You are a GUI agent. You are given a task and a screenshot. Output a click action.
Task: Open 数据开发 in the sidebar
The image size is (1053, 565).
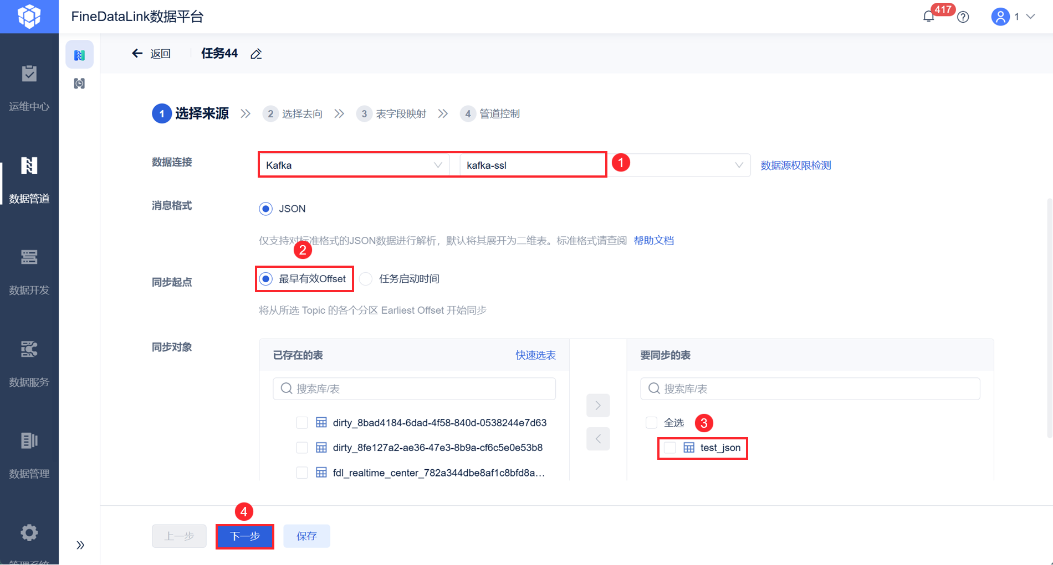(x=29, y=272)
